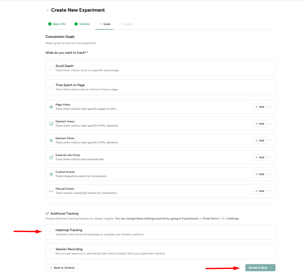Viewport: 303px width, 279px height.
Task: Click the green checkmark on Basic Info
Action: 50,24
